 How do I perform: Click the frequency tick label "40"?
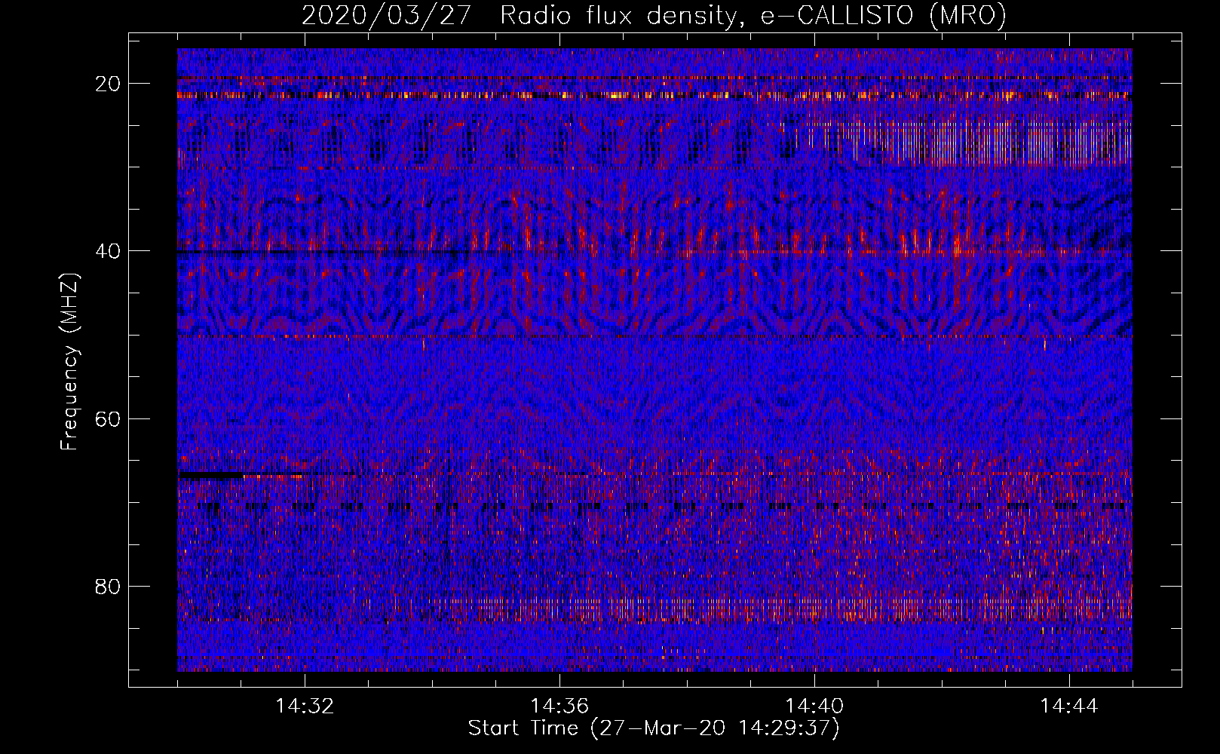coord(109,251)
